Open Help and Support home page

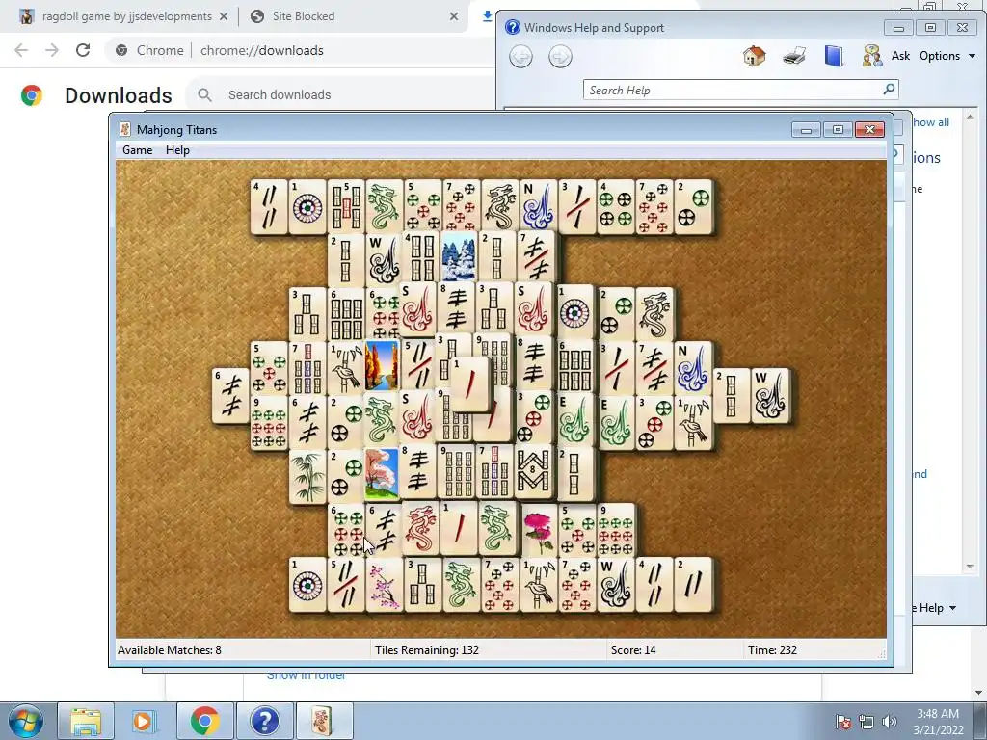754,56
